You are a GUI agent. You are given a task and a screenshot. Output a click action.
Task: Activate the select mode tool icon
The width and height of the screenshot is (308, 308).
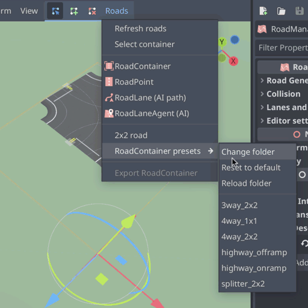click(x=55, y=11)
